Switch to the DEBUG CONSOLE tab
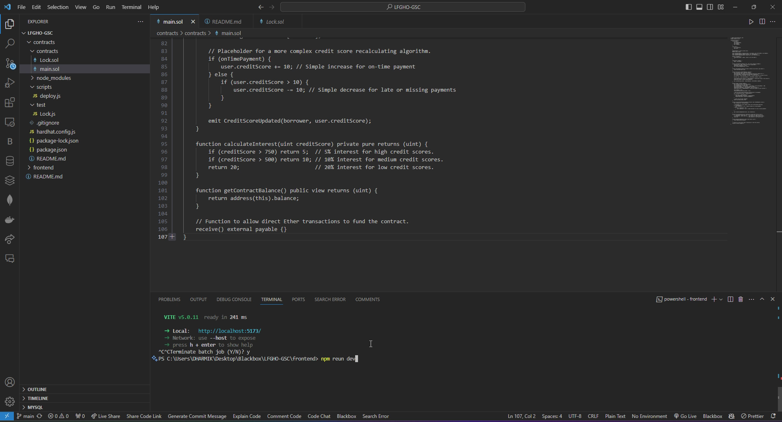This screenshot has height=422, width=782. pos(234,299)
